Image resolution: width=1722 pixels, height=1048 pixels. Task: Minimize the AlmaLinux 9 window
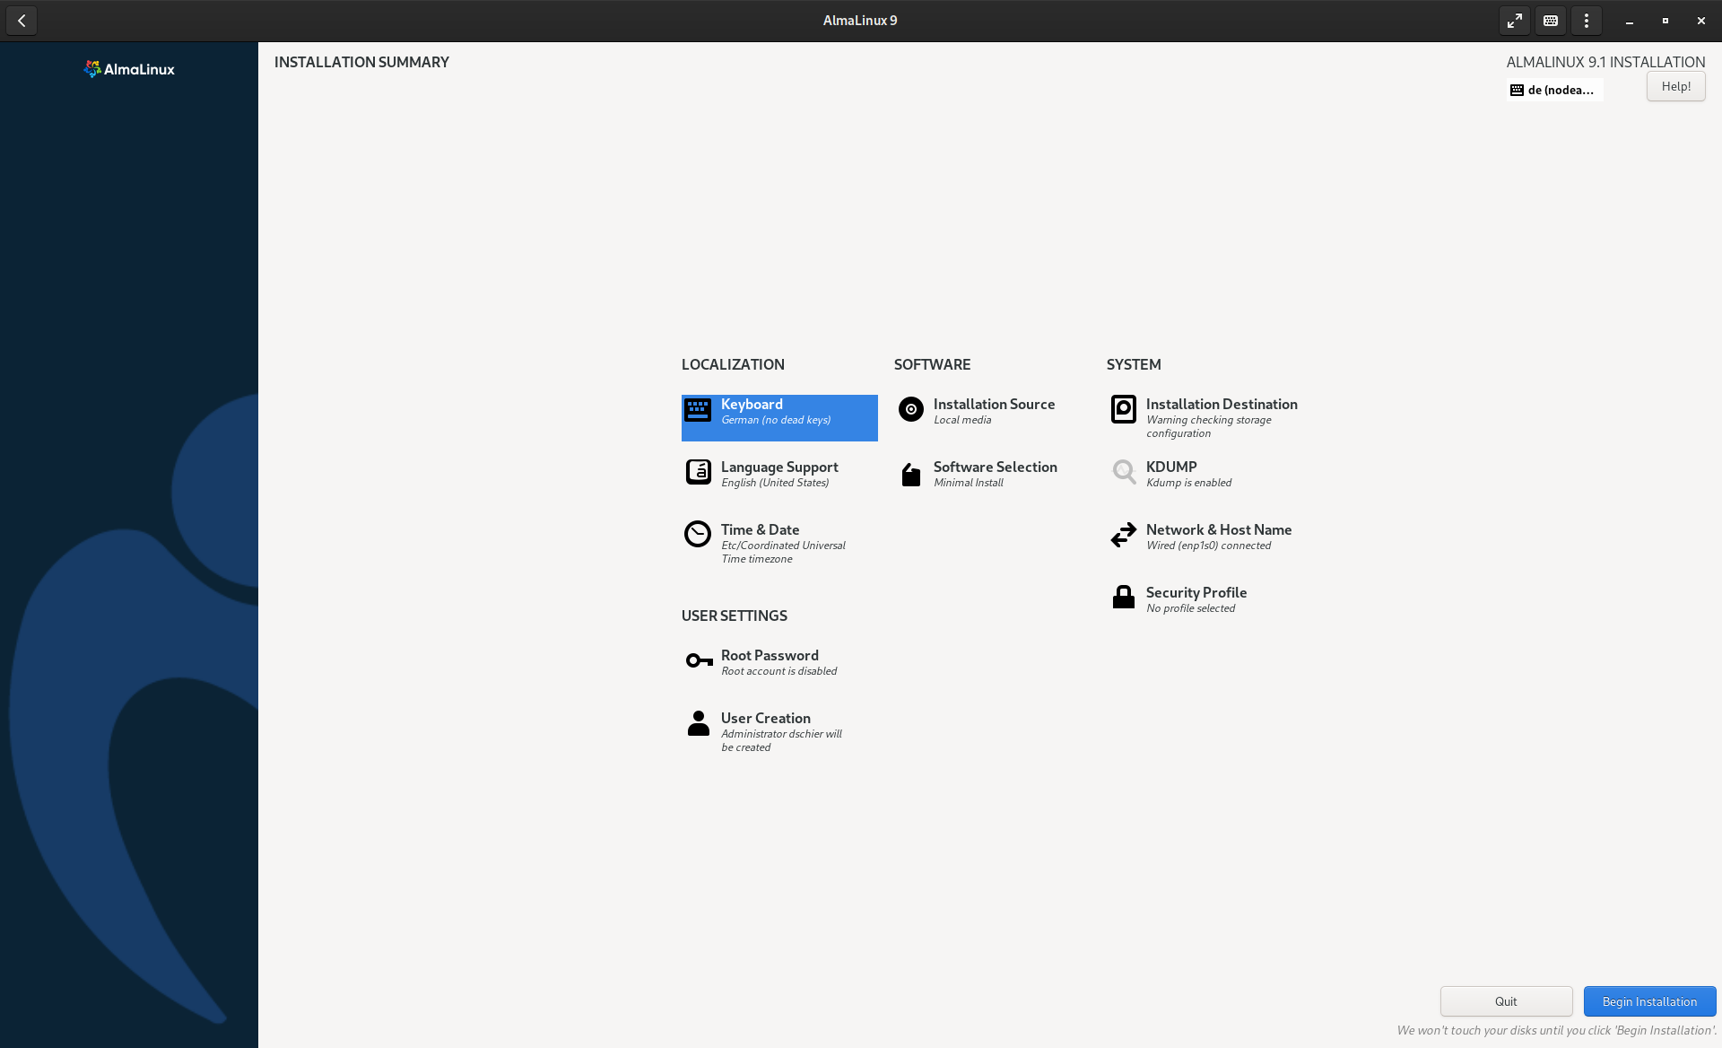coord(1629,21)
